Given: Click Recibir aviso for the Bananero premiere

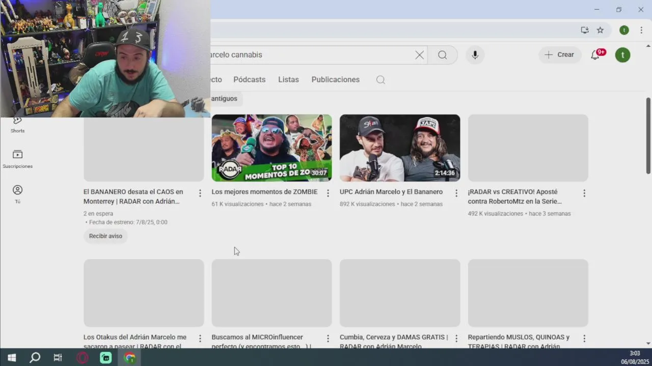Looking at the screenshot, I should 105,236.
